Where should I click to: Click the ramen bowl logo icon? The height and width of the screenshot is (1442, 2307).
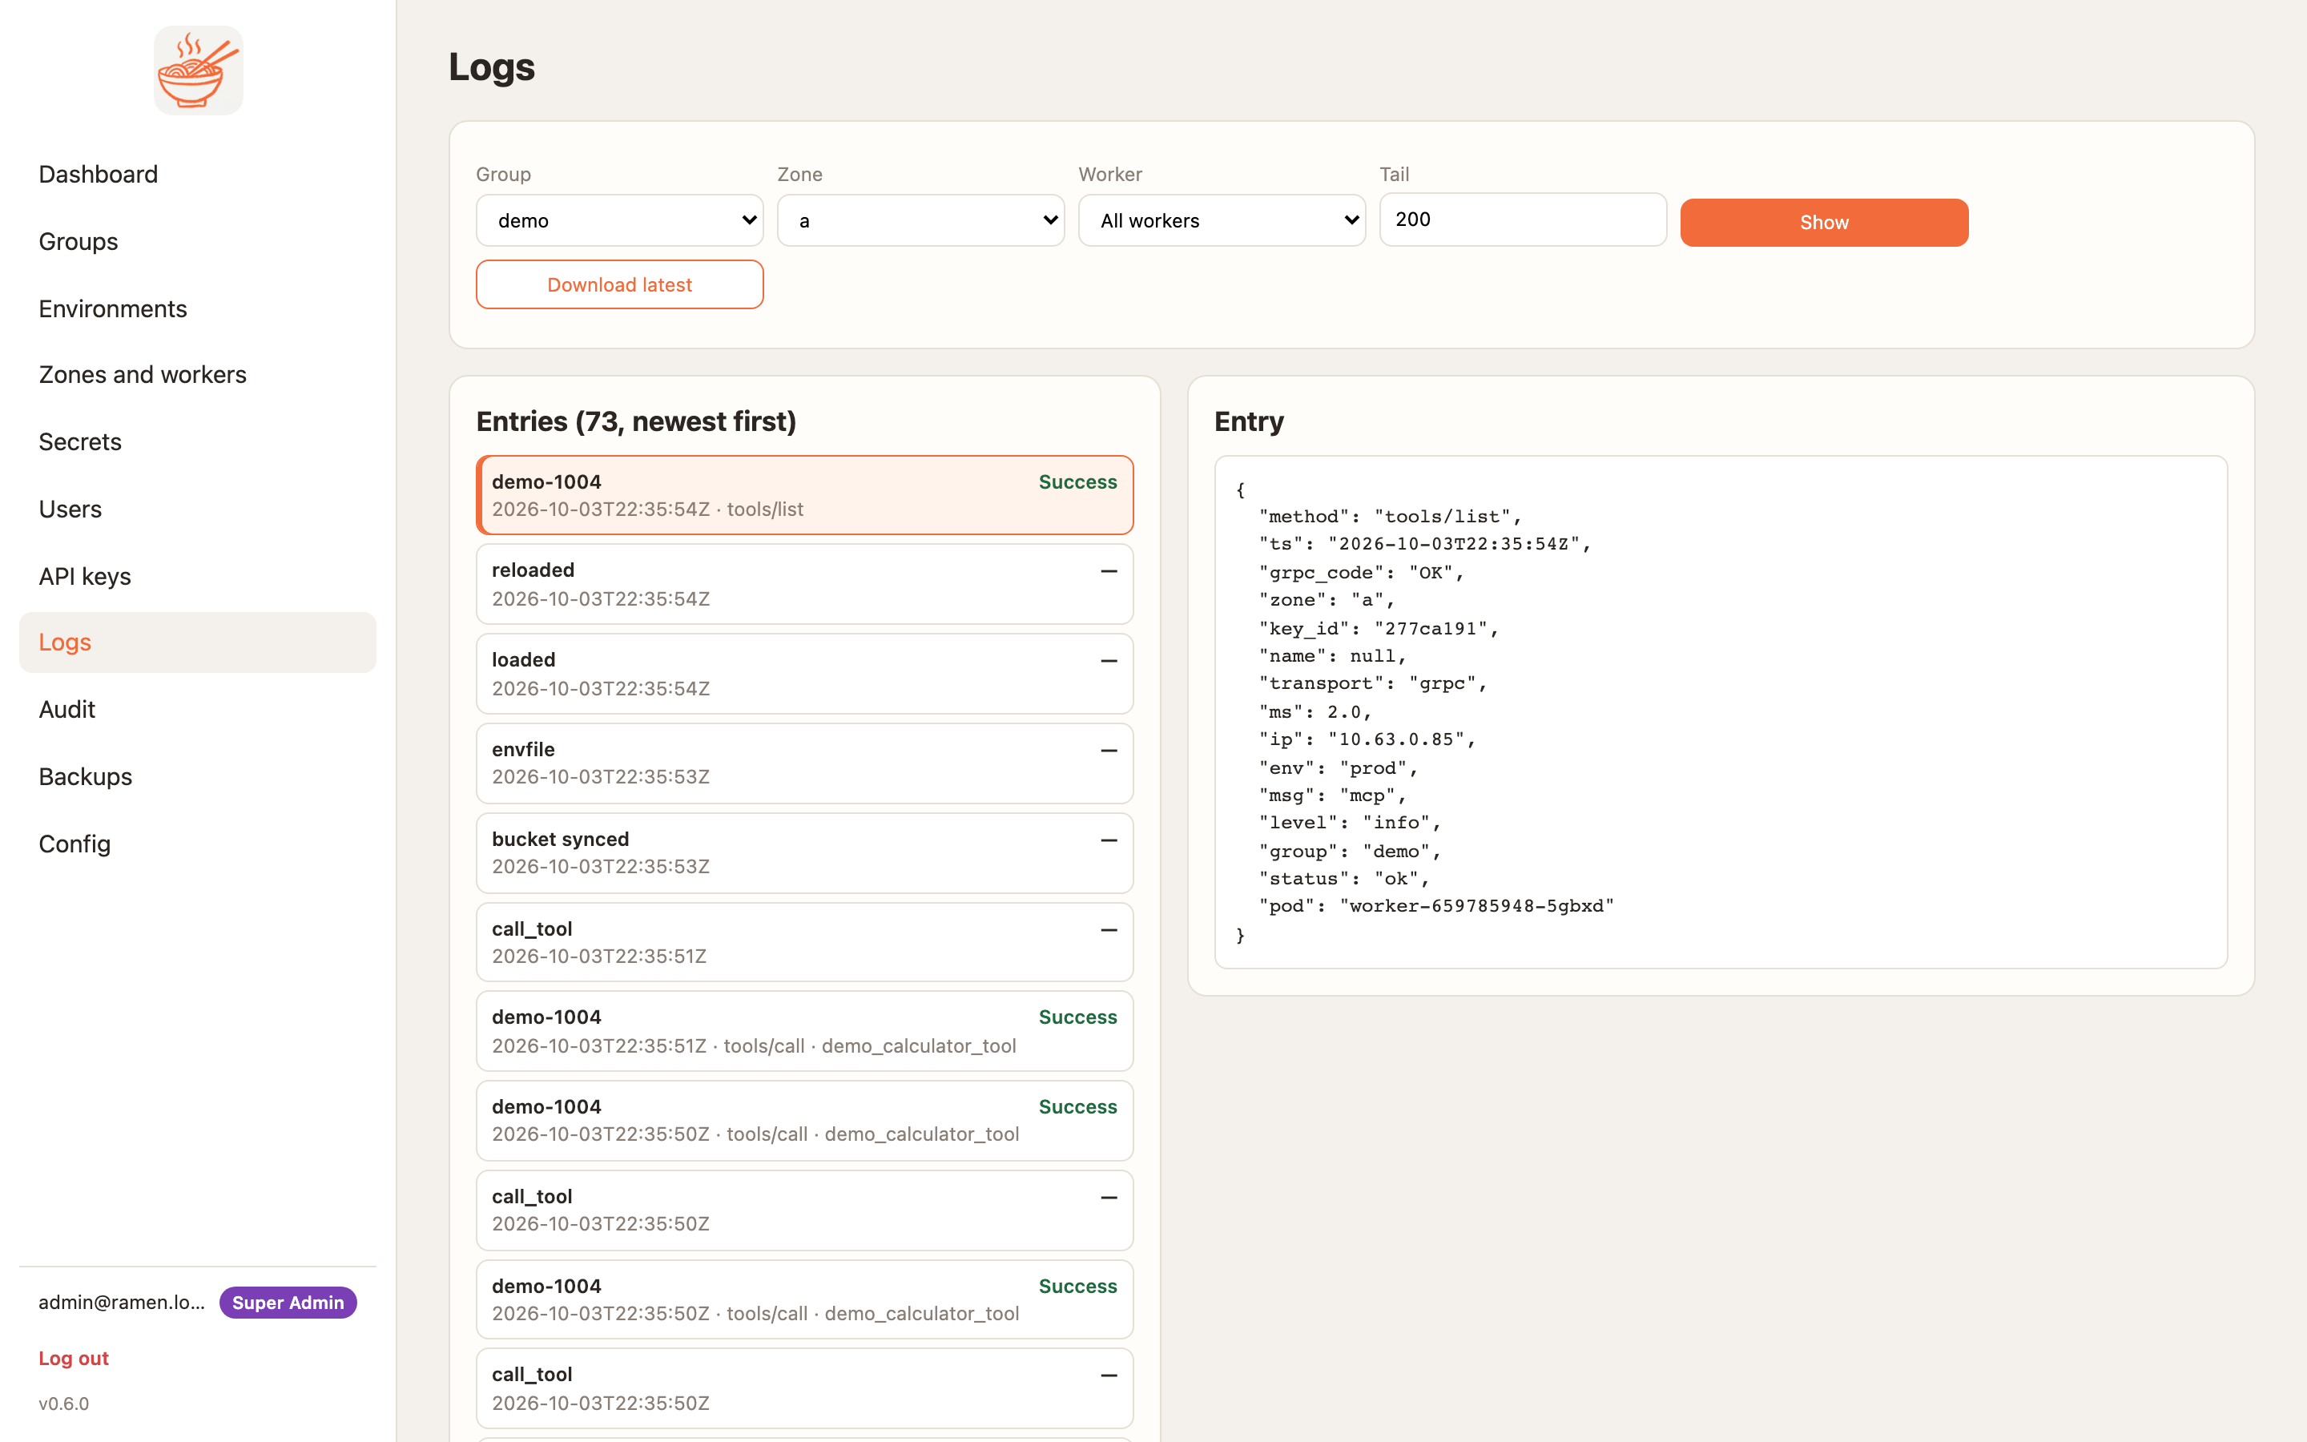[199, 70]
